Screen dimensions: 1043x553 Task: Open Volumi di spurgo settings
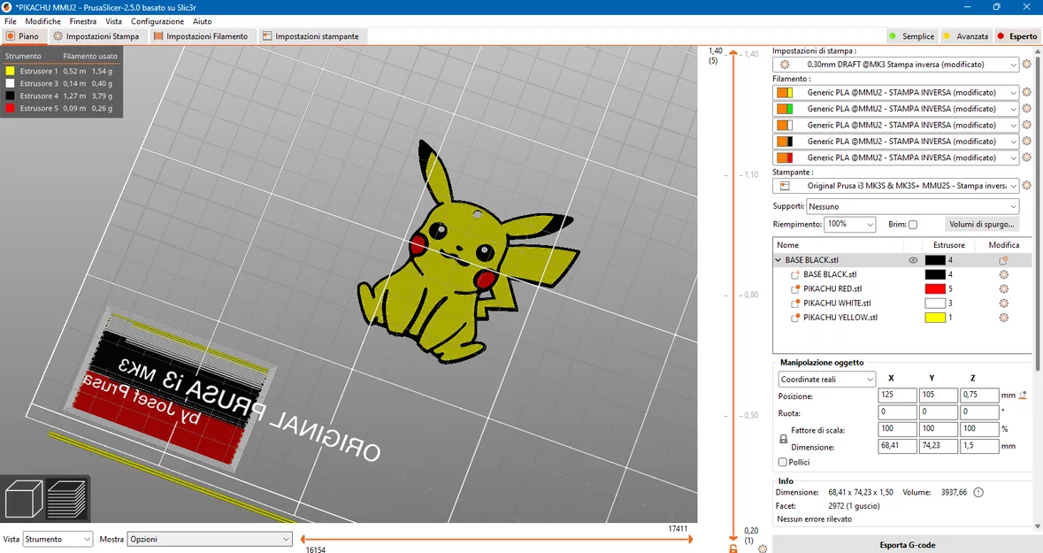[x=982, y=224]
